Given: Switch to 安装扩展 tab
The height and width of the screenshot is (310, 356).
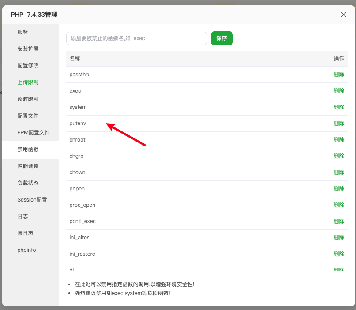Looking at the screenshot, I should coord(28,49).
